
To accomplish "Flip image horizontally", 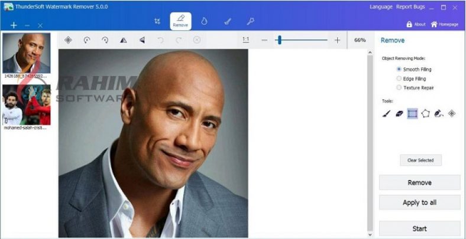I will tap(124, 40).
